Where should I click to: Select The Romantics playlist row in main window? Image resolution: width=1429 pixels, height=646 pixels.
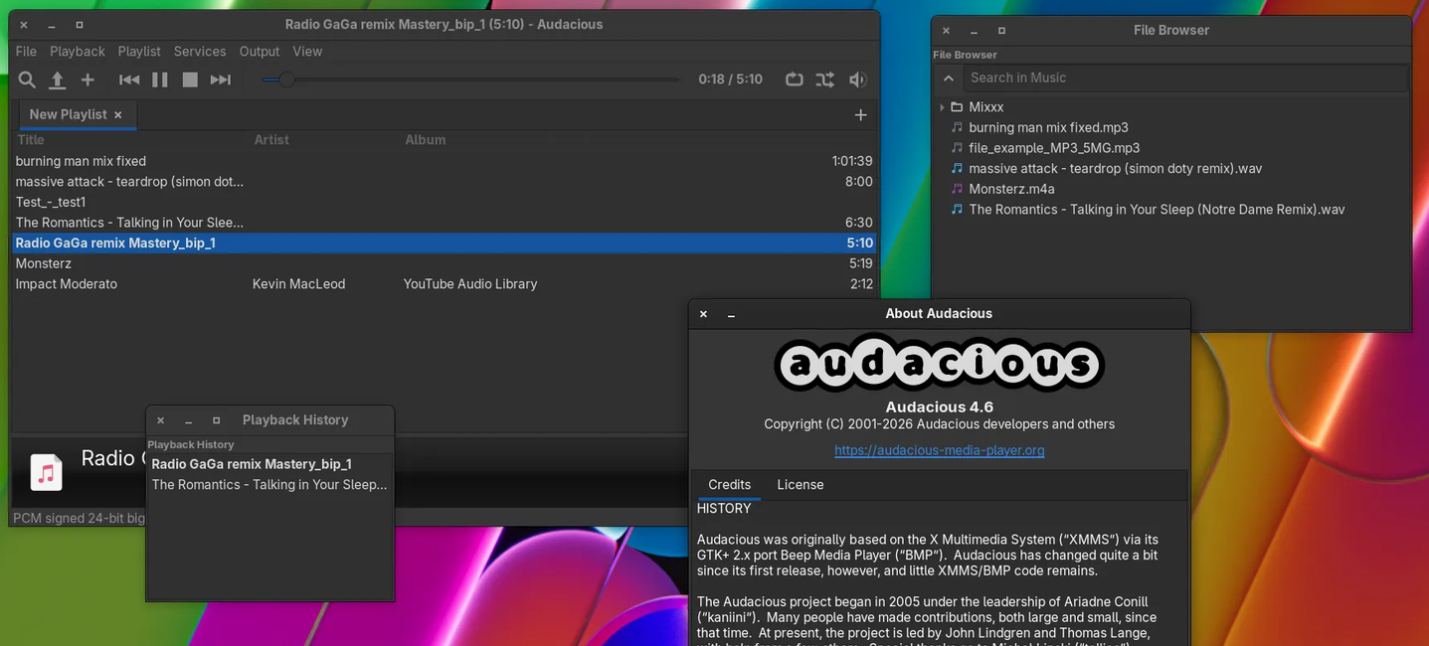point(444,223)
